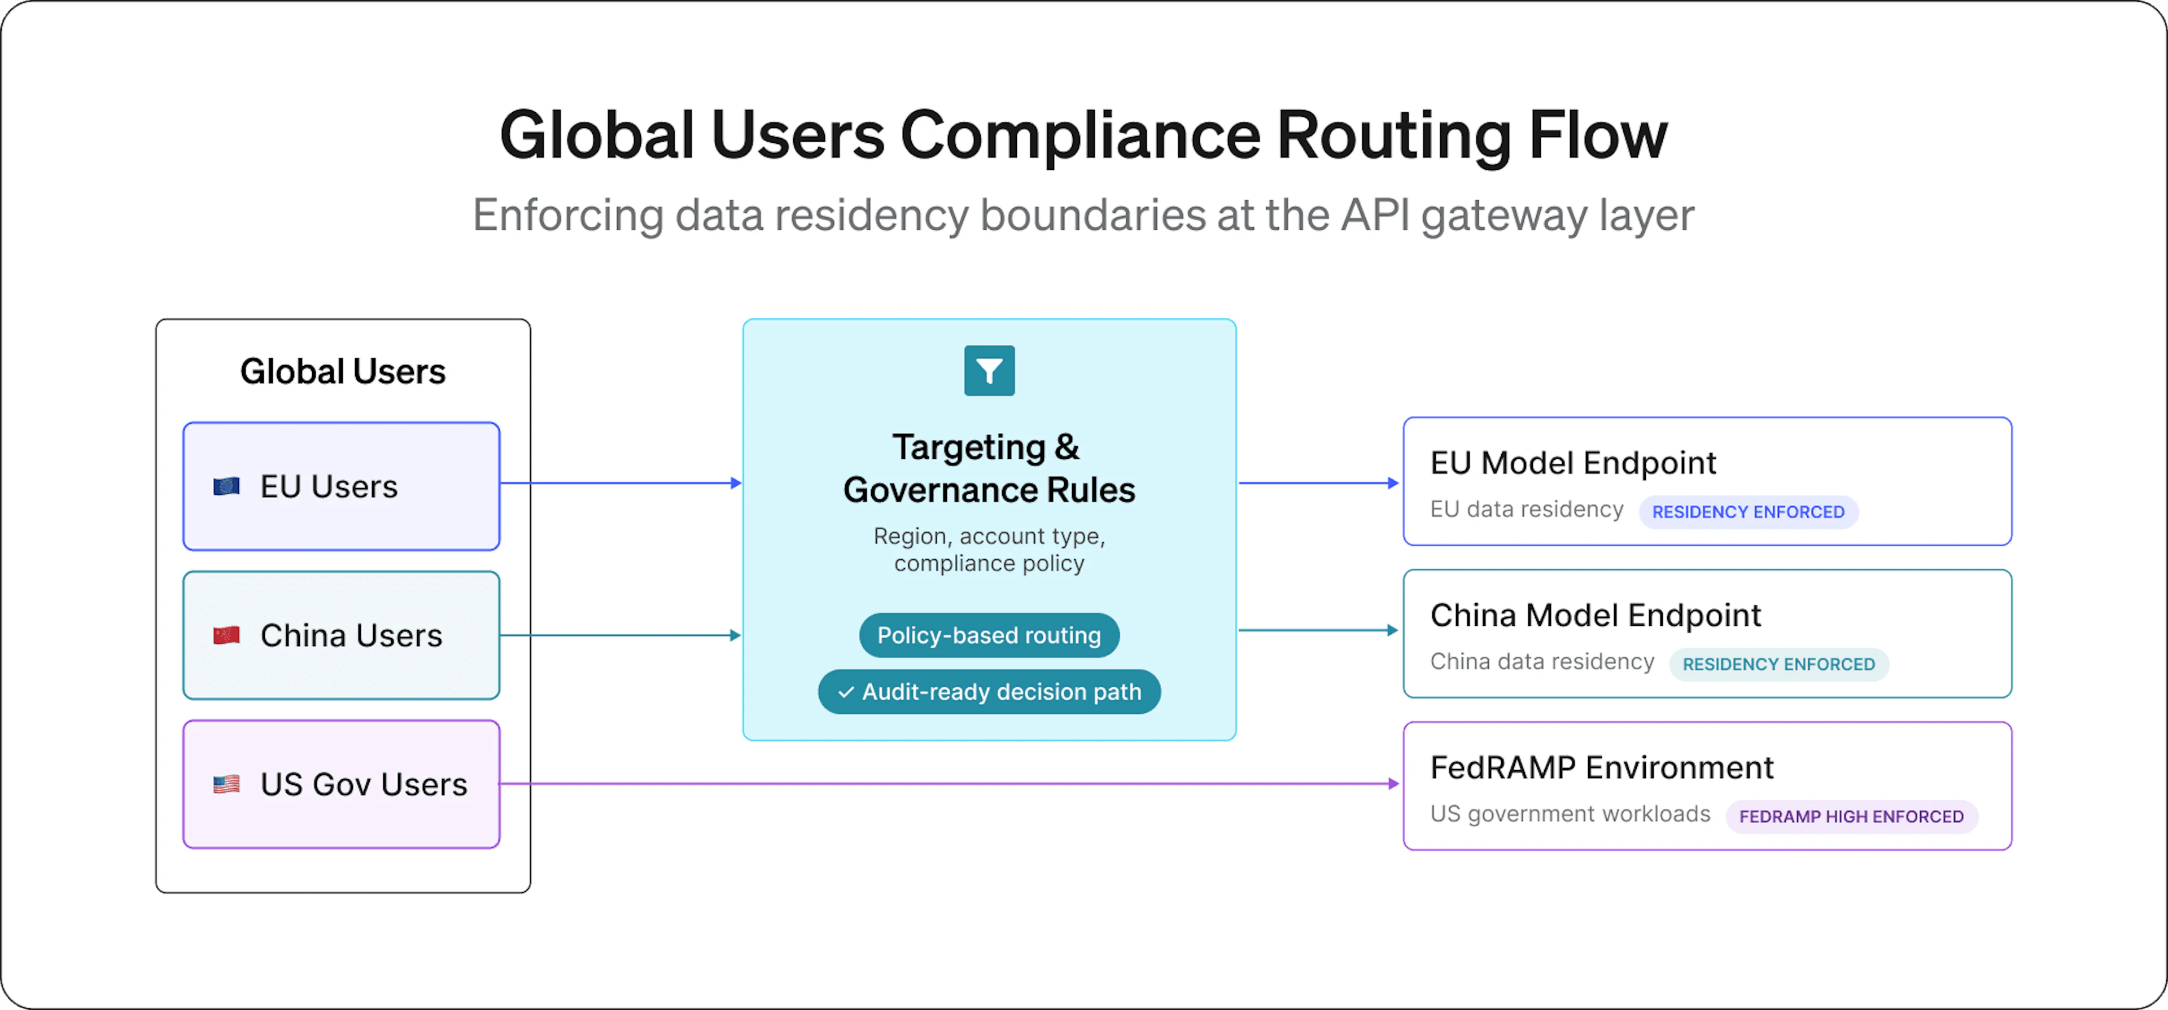Click the FedRAMP Environment title
The width and height of the screenshot is (2168, 1010).
click(x=1602, y=768)
